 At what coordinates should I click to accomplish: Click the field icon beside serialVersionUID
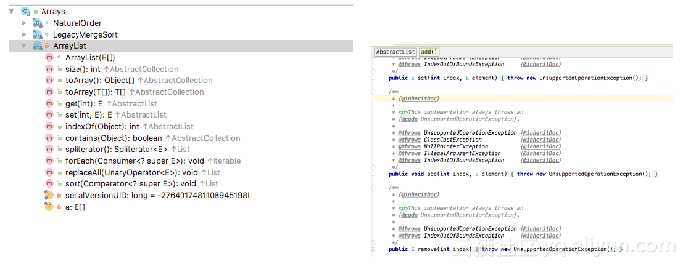49,195
